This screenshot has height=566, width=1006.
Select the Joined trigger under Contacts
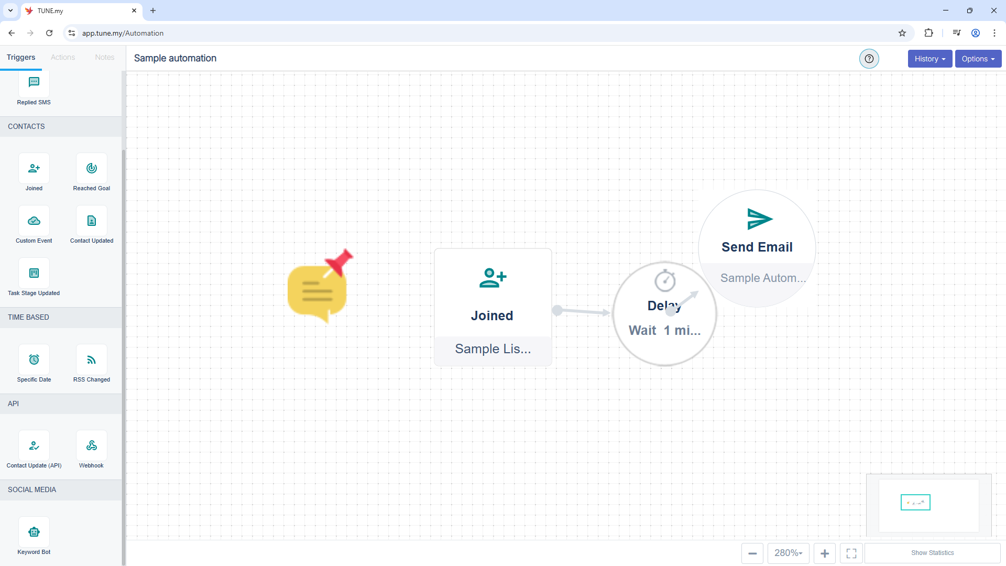click(34, 168)
